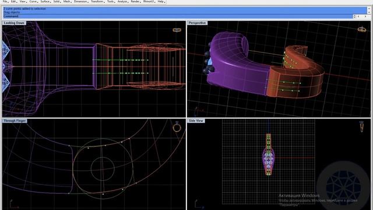Viewport: 373px width, 210px height.
Task: Click the Command prompt input line
Action: tap(178, 16)
